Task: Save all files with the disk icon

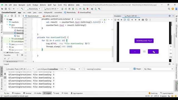Action: point(6,9)
